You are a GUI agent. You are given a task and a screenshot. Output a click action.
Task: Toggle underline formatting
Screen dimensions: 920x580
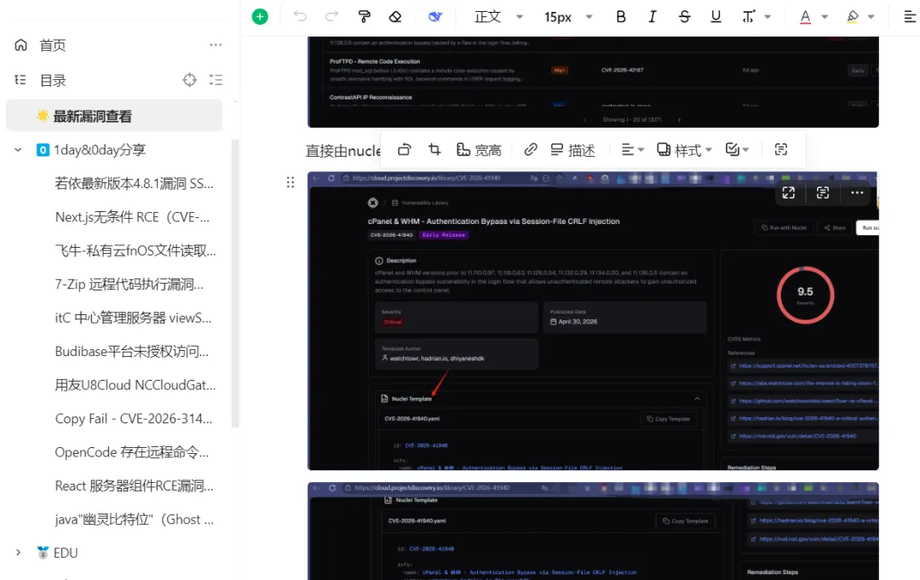pyautogui.click(x=716, y=16)
